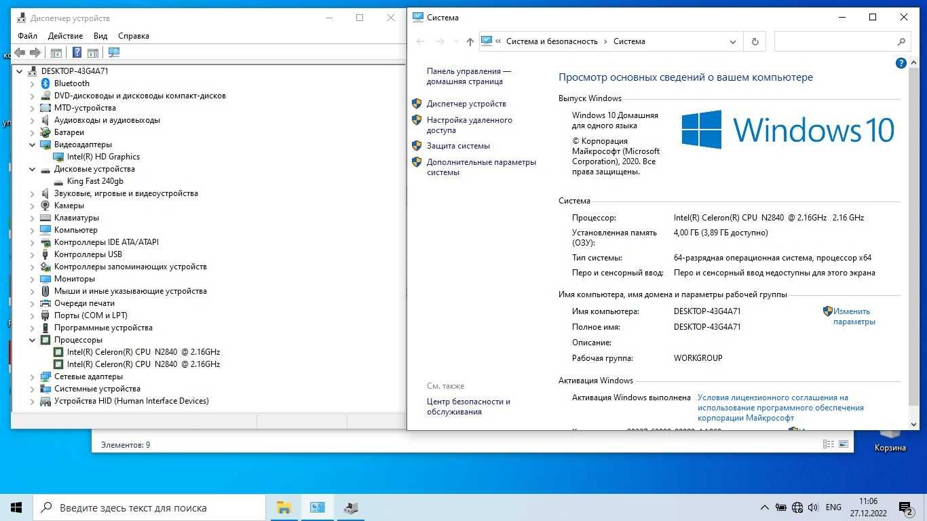Collapse the Дисковые устройства category

(32, 169)
